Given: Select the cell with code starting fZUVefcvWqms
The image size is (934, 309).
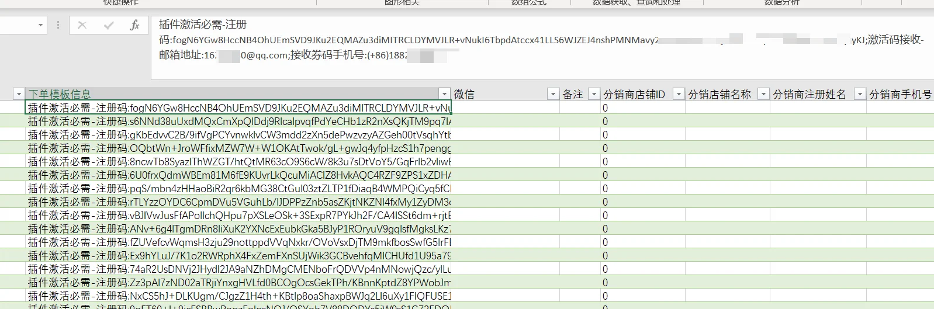Looking at the screenshot, I should [x=238, y=242].
